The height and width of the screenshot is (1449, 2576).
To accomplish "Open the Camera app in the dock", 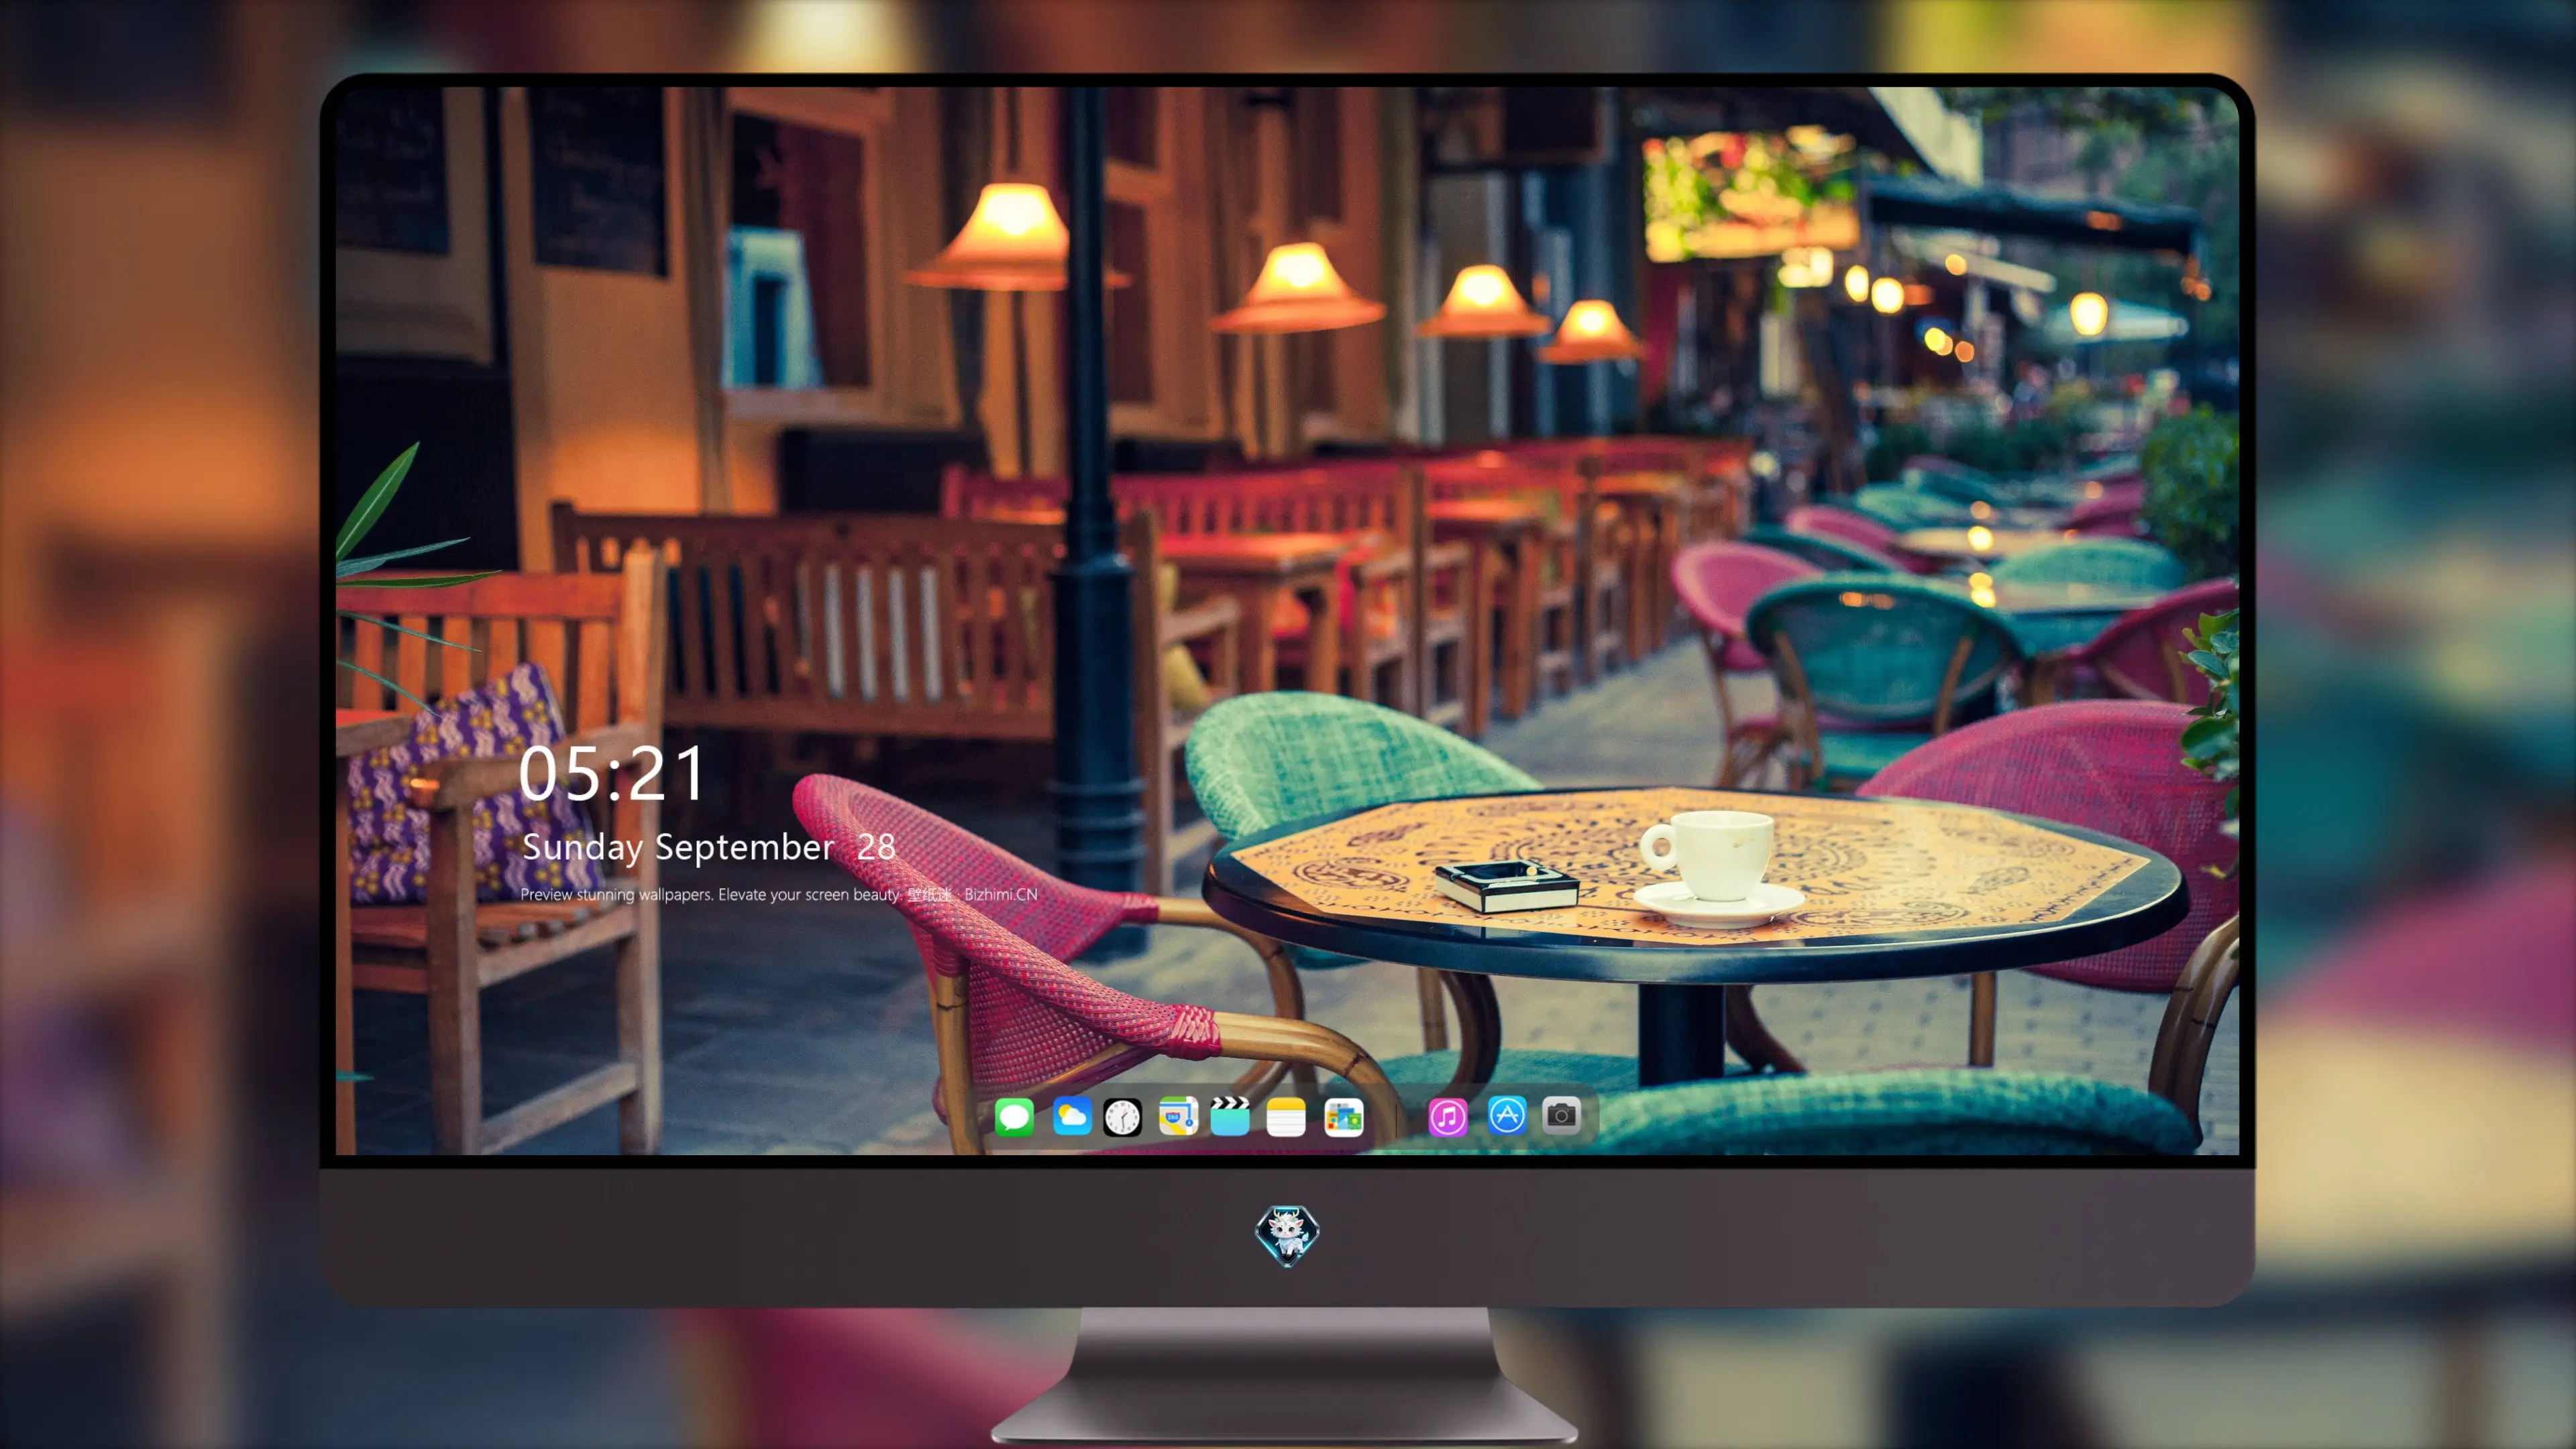I will pos(1561,1116).
